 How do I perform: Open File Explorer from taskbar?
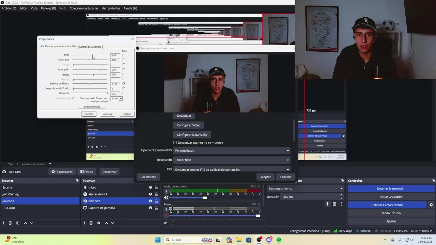pos(239,240)
